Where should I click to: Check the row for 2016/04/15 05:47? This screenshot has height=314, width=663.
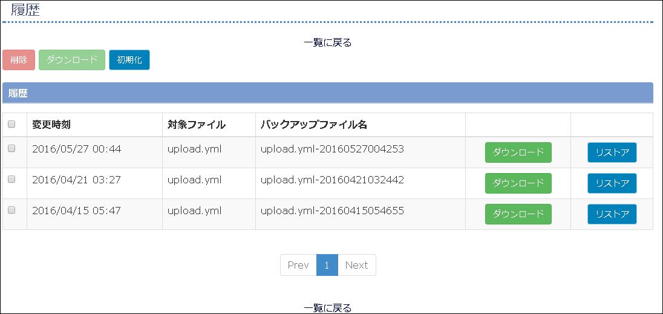coord(12,210)
